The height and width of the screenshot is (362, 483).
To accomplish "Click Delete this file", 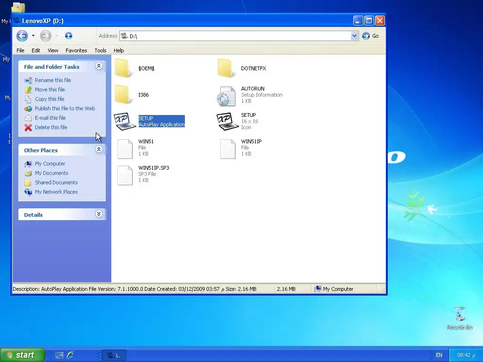I will tap(51, 127).
